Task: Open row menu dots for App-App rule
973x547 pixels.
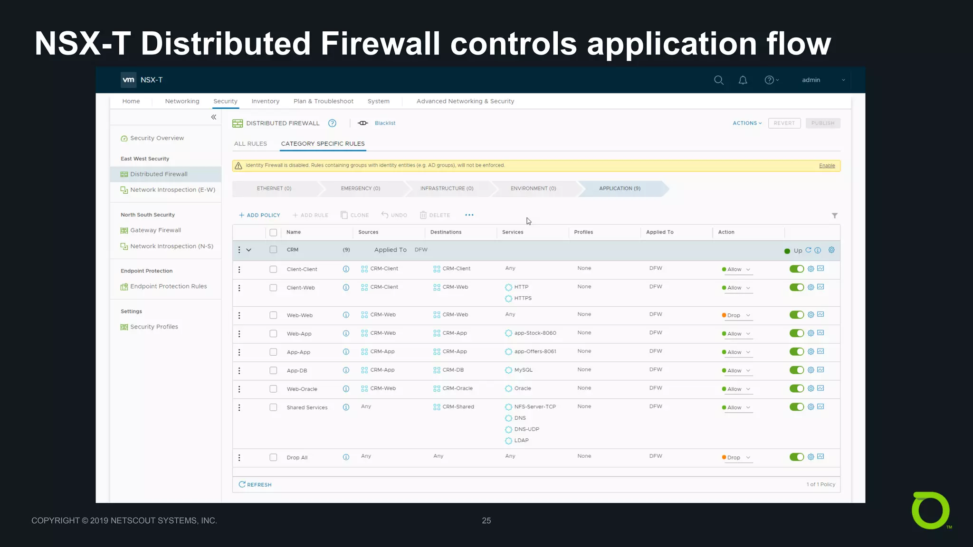Action: pyautogui.click(x=239, y=352)
